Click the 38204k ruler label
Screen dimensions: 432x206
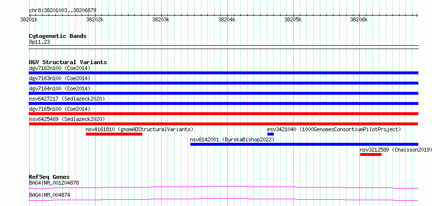click(227, 19)
